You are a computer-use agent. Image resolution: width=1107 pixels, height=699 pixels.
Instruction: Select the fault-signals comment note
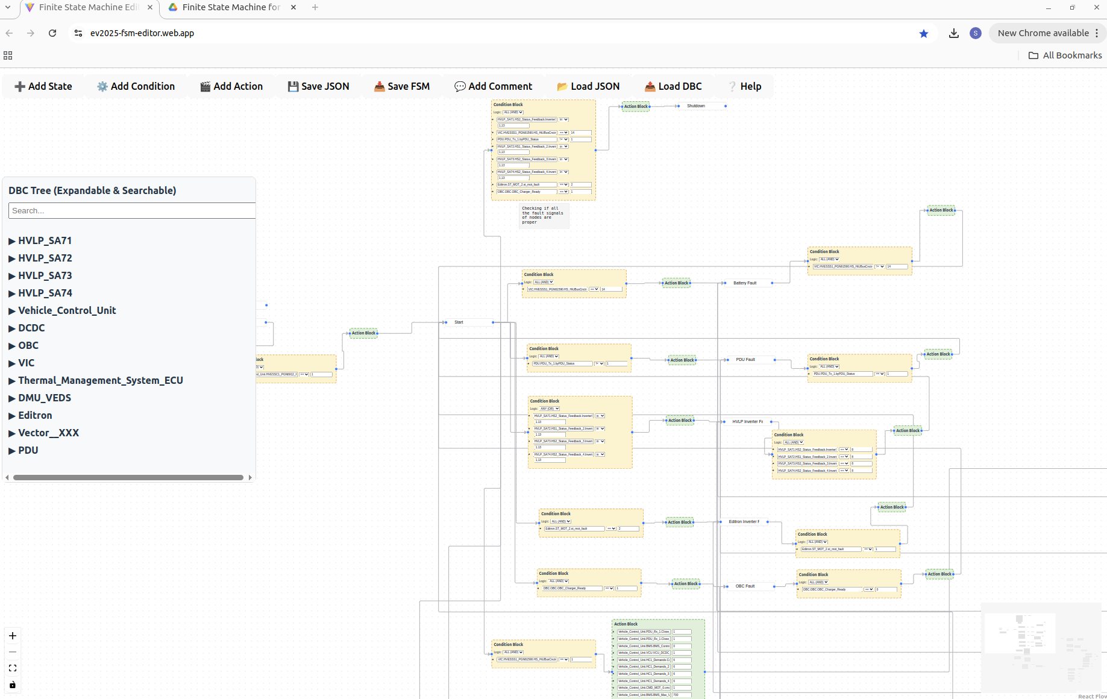click(x=544, y=216)
